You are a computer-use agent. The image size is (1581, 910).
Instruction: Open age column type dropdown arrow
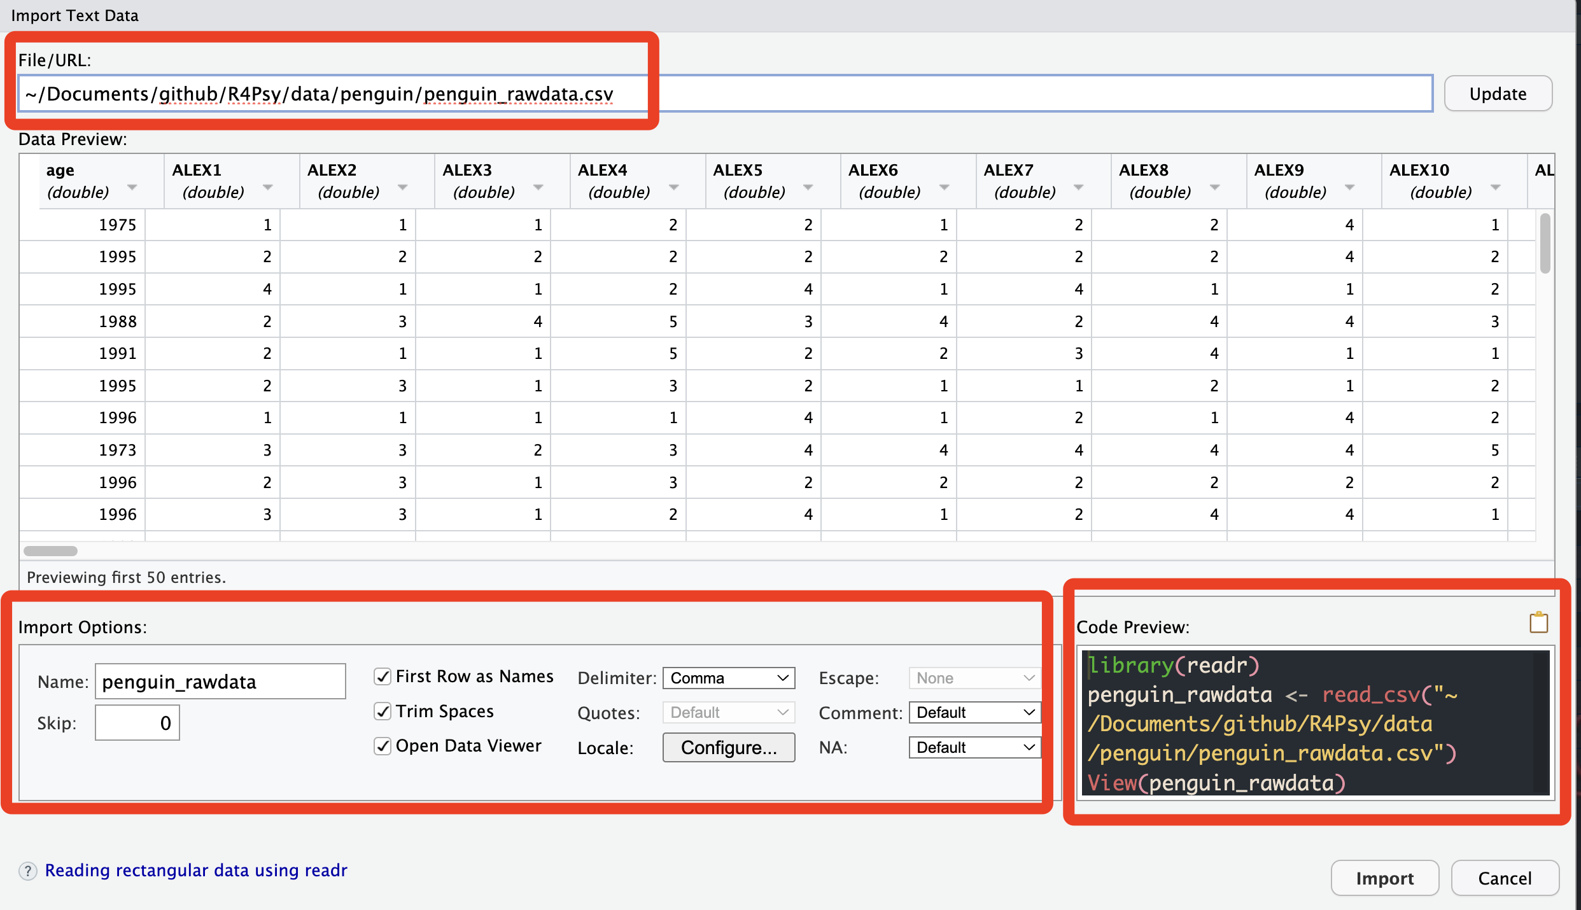point(132,188)
